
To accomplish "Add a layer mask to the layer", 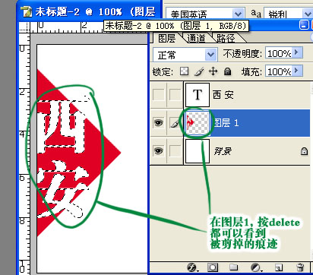I will click(x=213, y=267).
